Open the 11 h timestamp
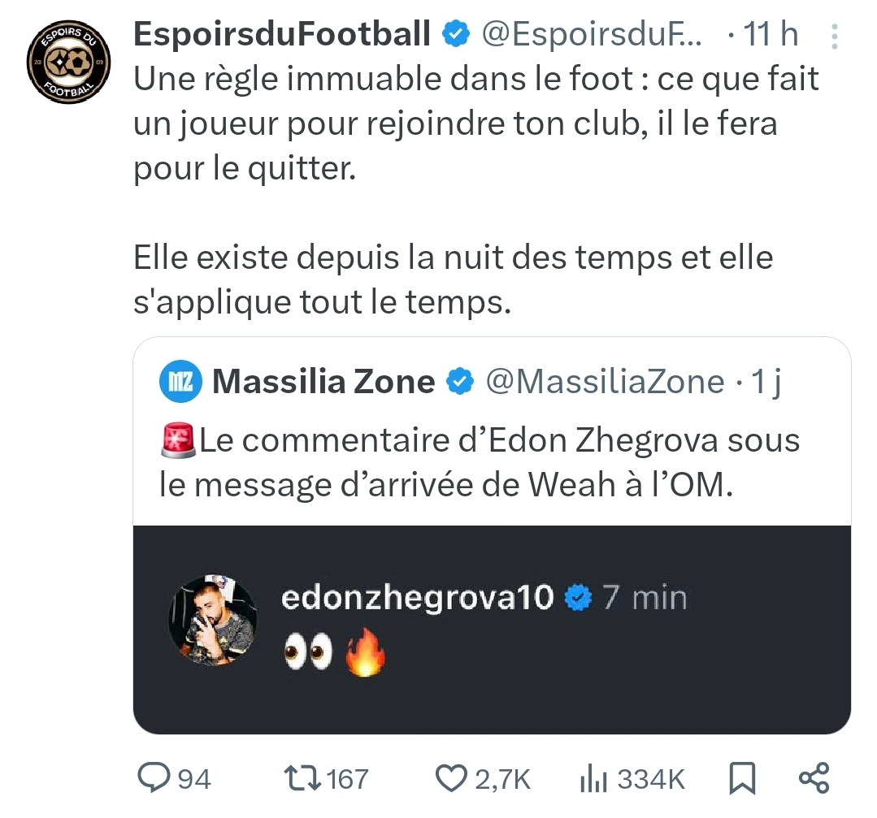The height and width of the screenshot is (818, 877). (x=771, y=33)
